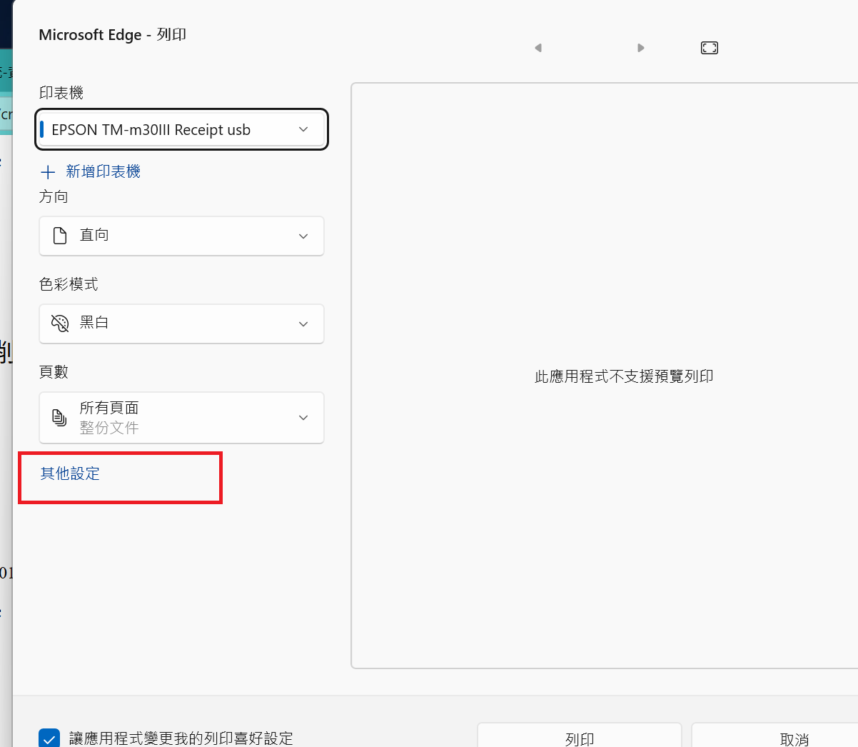Go to previous preview page arrow
Screen dimensions: 858x747
pos(538,48)
